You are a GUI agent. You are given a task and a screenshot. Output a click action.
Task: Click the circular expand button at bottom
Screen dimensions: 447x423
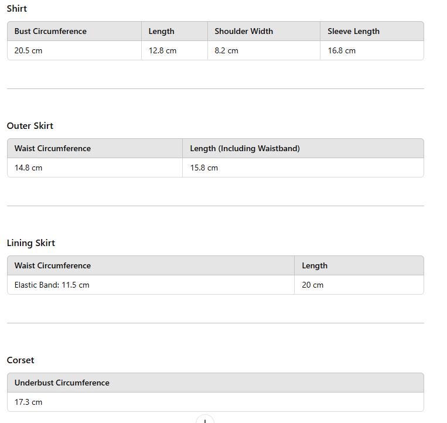[x=204, y=419]
